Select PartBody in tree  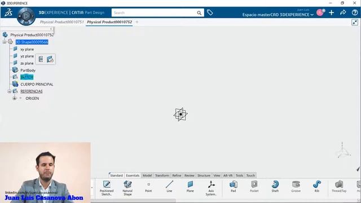click(x=28, y=70)
